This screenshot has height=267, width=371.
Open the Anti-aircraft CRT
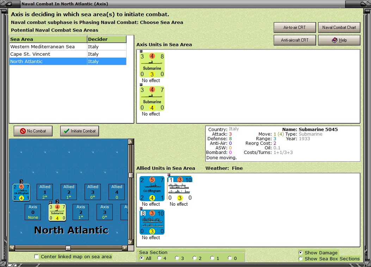(295, 40)
